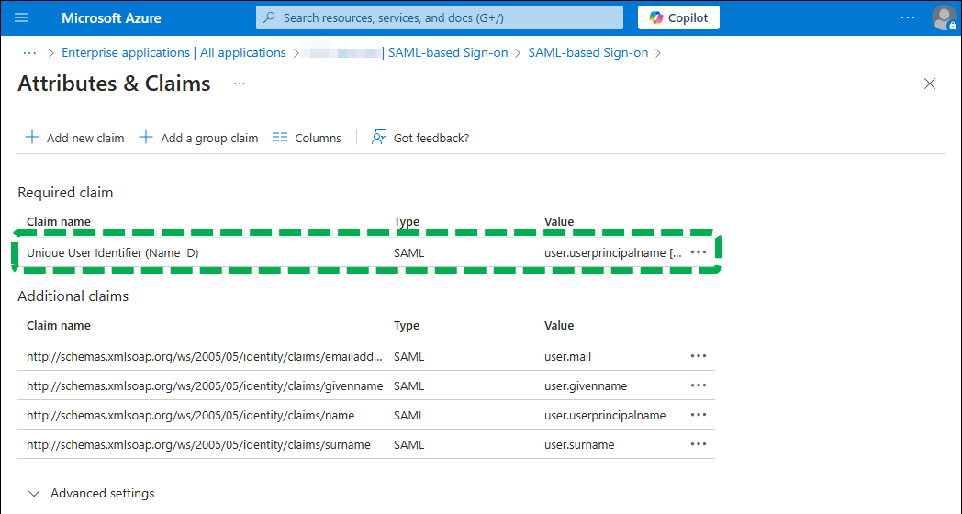Image resolution: width=962 pixels, height=514 pixels.
Task: Close the Attributes & Claims pane
Action: (930, 84)
